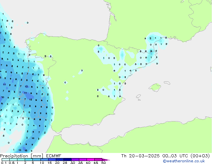Open the weatheronline.co.uk link

[184, 161]
